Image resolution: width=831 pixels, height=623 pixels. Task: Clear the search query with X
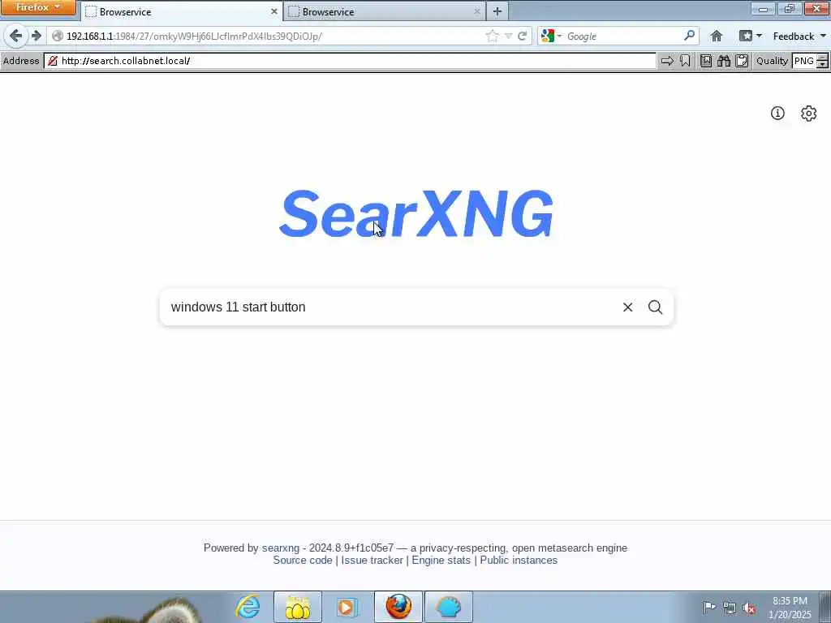[x=627, y=307]
